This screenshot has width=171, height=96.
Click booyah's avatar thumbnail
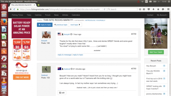pyautogui.click(x=46, y=35)
